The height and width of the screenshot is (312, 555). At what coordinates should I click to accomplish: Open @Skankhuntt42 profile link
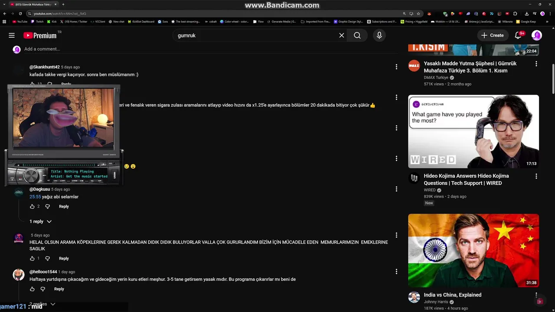pos(45,67)
